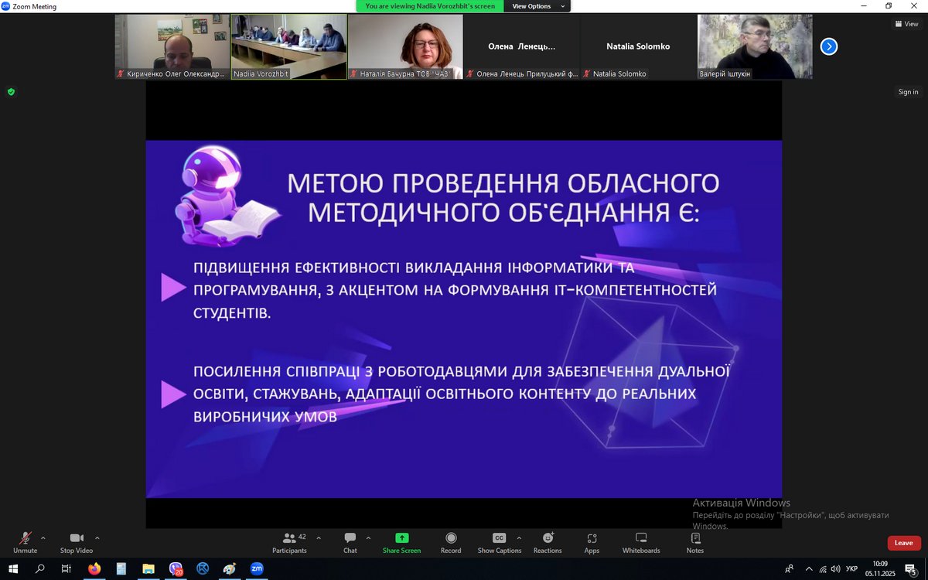Select Наталія Бачурна's video thumbnail

click(x=405, y=46)
